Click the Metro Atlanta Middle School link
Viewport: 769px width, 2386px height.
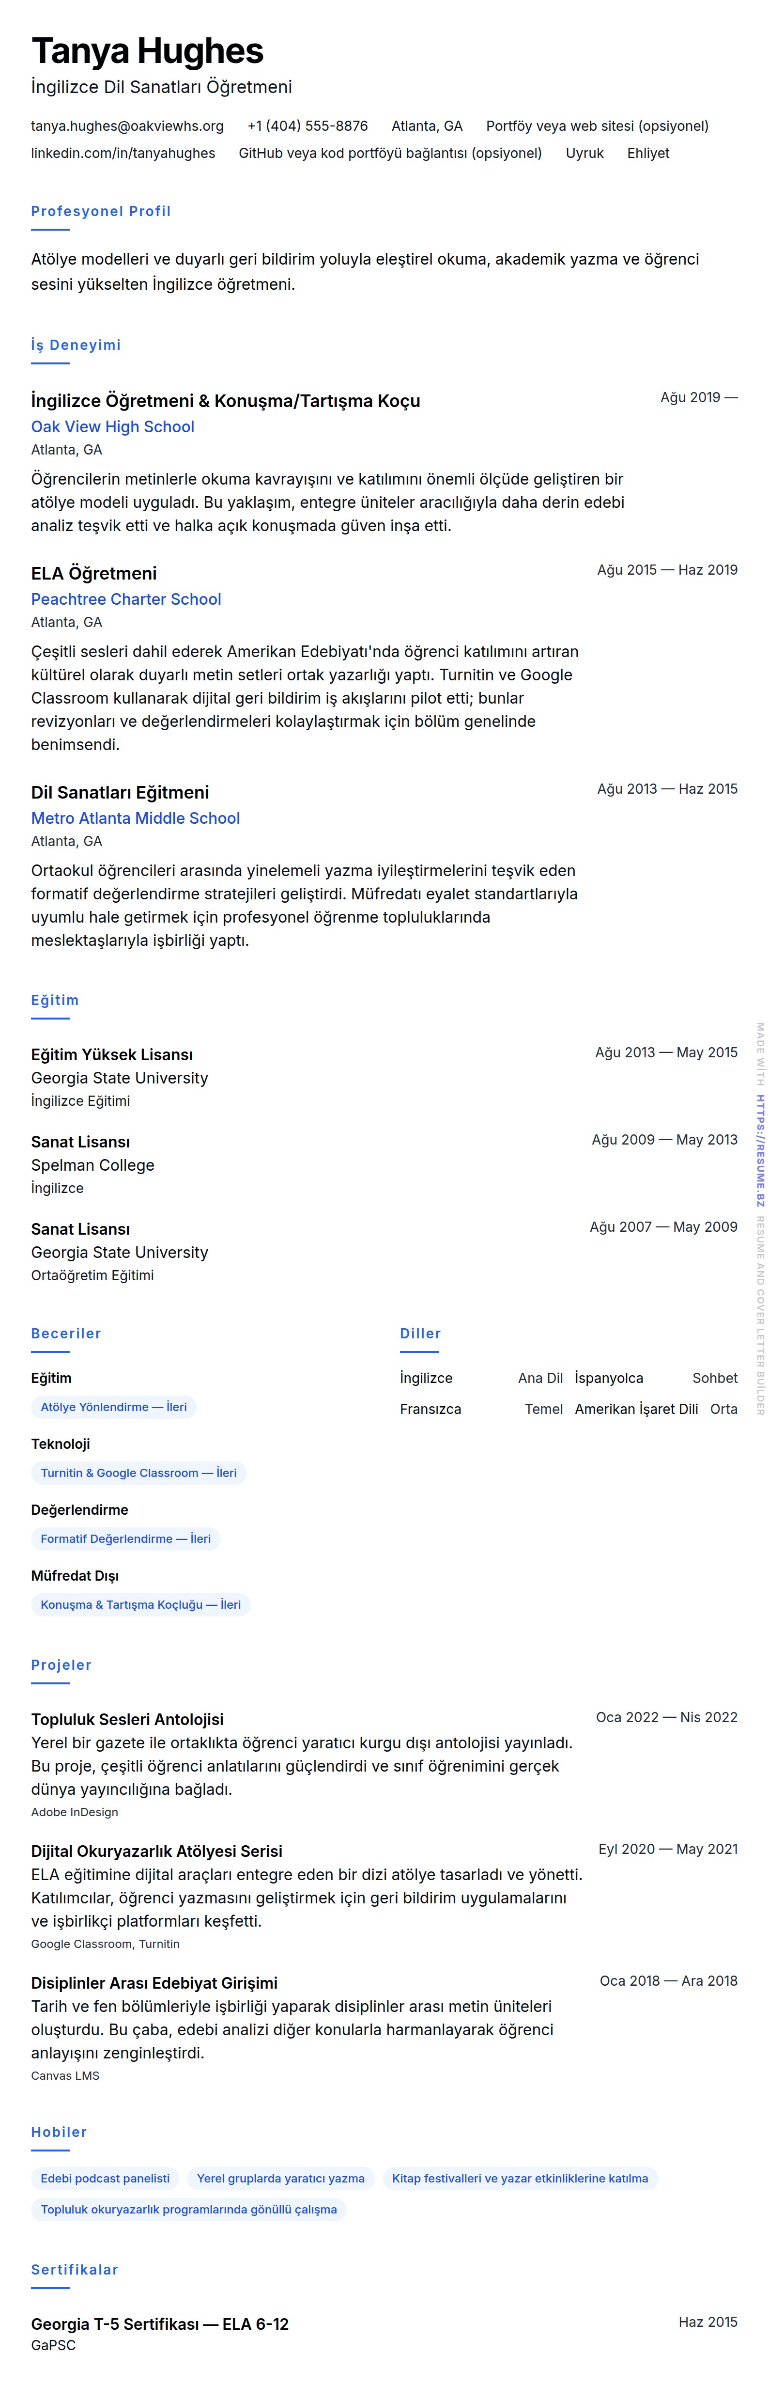click(x=135, y=818)
